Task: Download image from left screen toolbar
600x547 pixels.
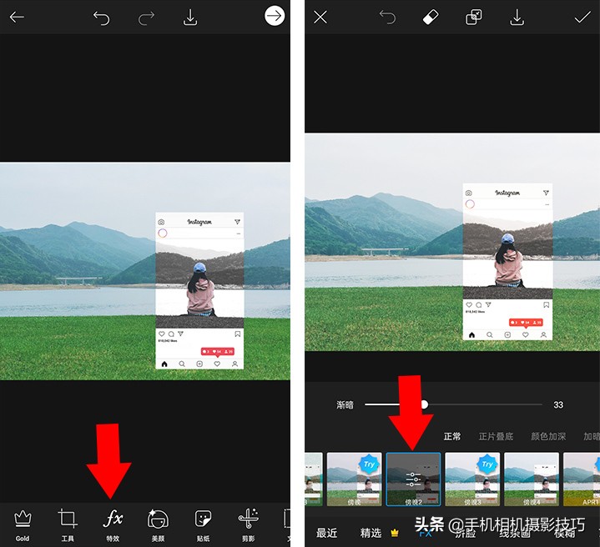Action: 190,18
